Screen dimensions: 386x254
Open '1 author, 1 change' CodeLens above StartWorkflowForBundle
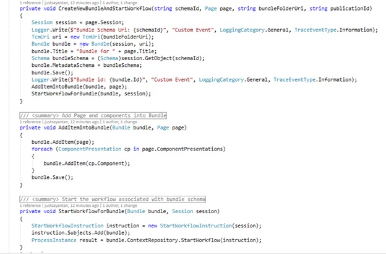tap(120, 206)
